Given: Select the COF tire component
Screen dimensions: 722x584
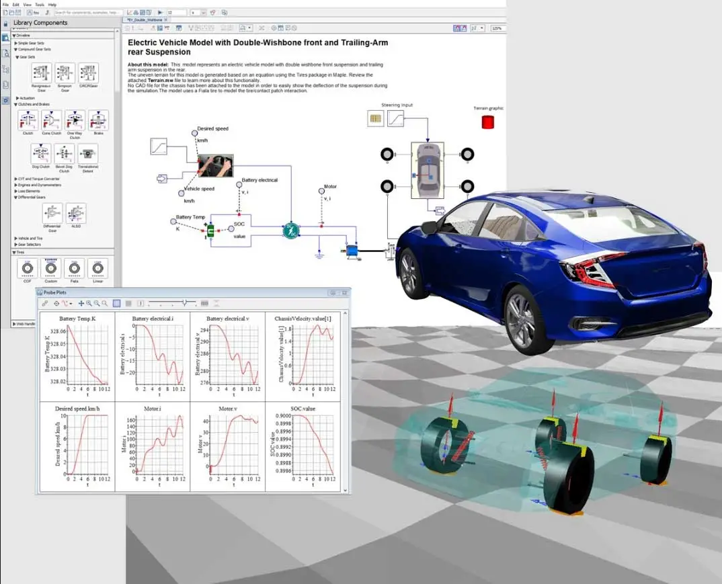Looking at the screenshot, I should (27, 268).
